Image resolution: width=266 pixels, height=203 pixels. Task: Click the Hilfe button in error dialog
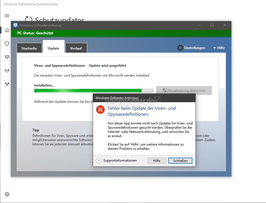pyautogui.click(x=157, y=161)
